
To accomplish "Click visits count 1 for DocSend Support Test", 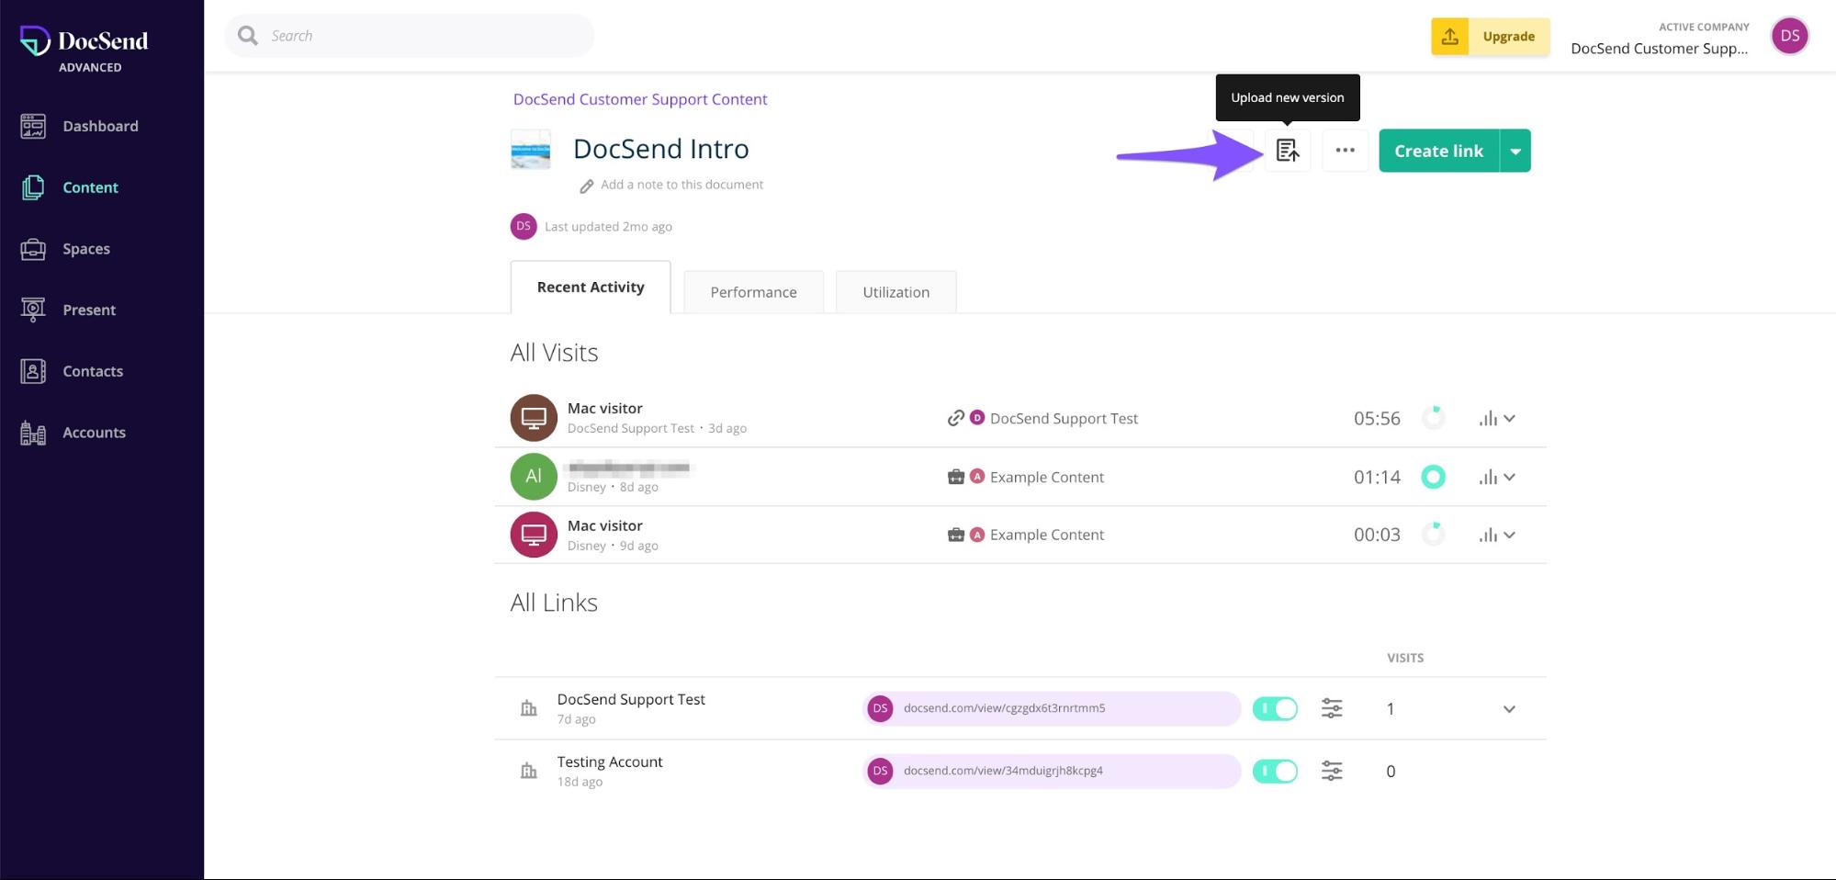I will click(x=1391, y=708).
